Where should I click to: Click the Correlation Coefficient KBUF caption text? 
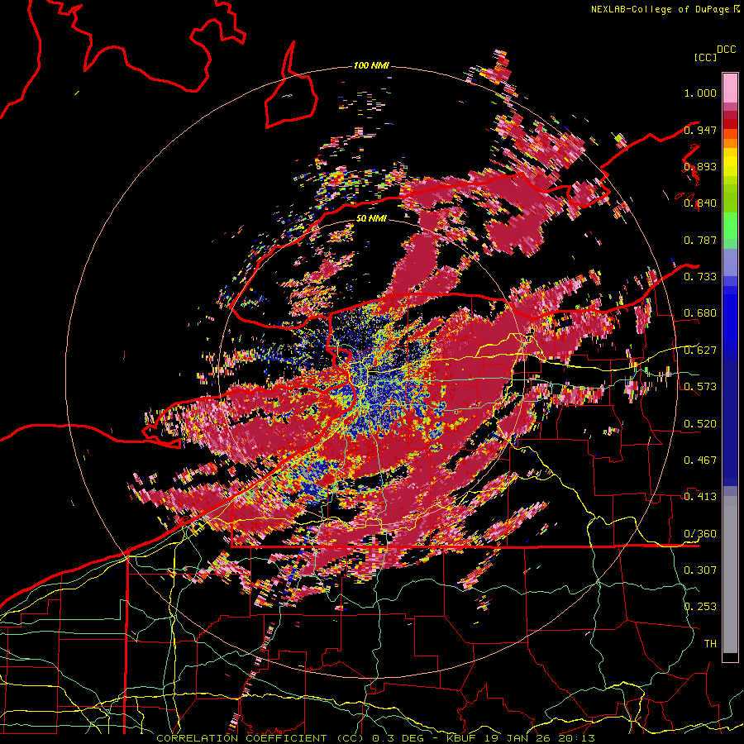click(x=375, y=738)
